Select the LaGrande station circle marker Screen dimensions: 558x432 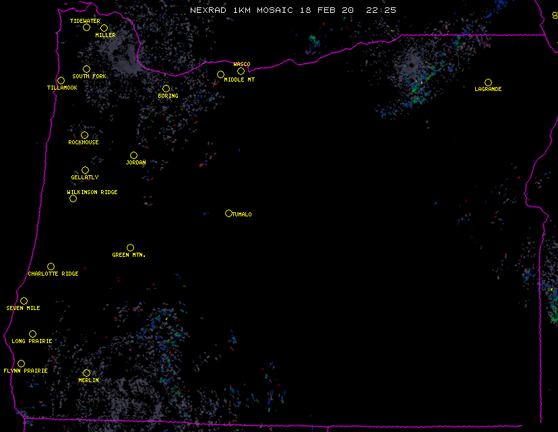click(488, 83)
